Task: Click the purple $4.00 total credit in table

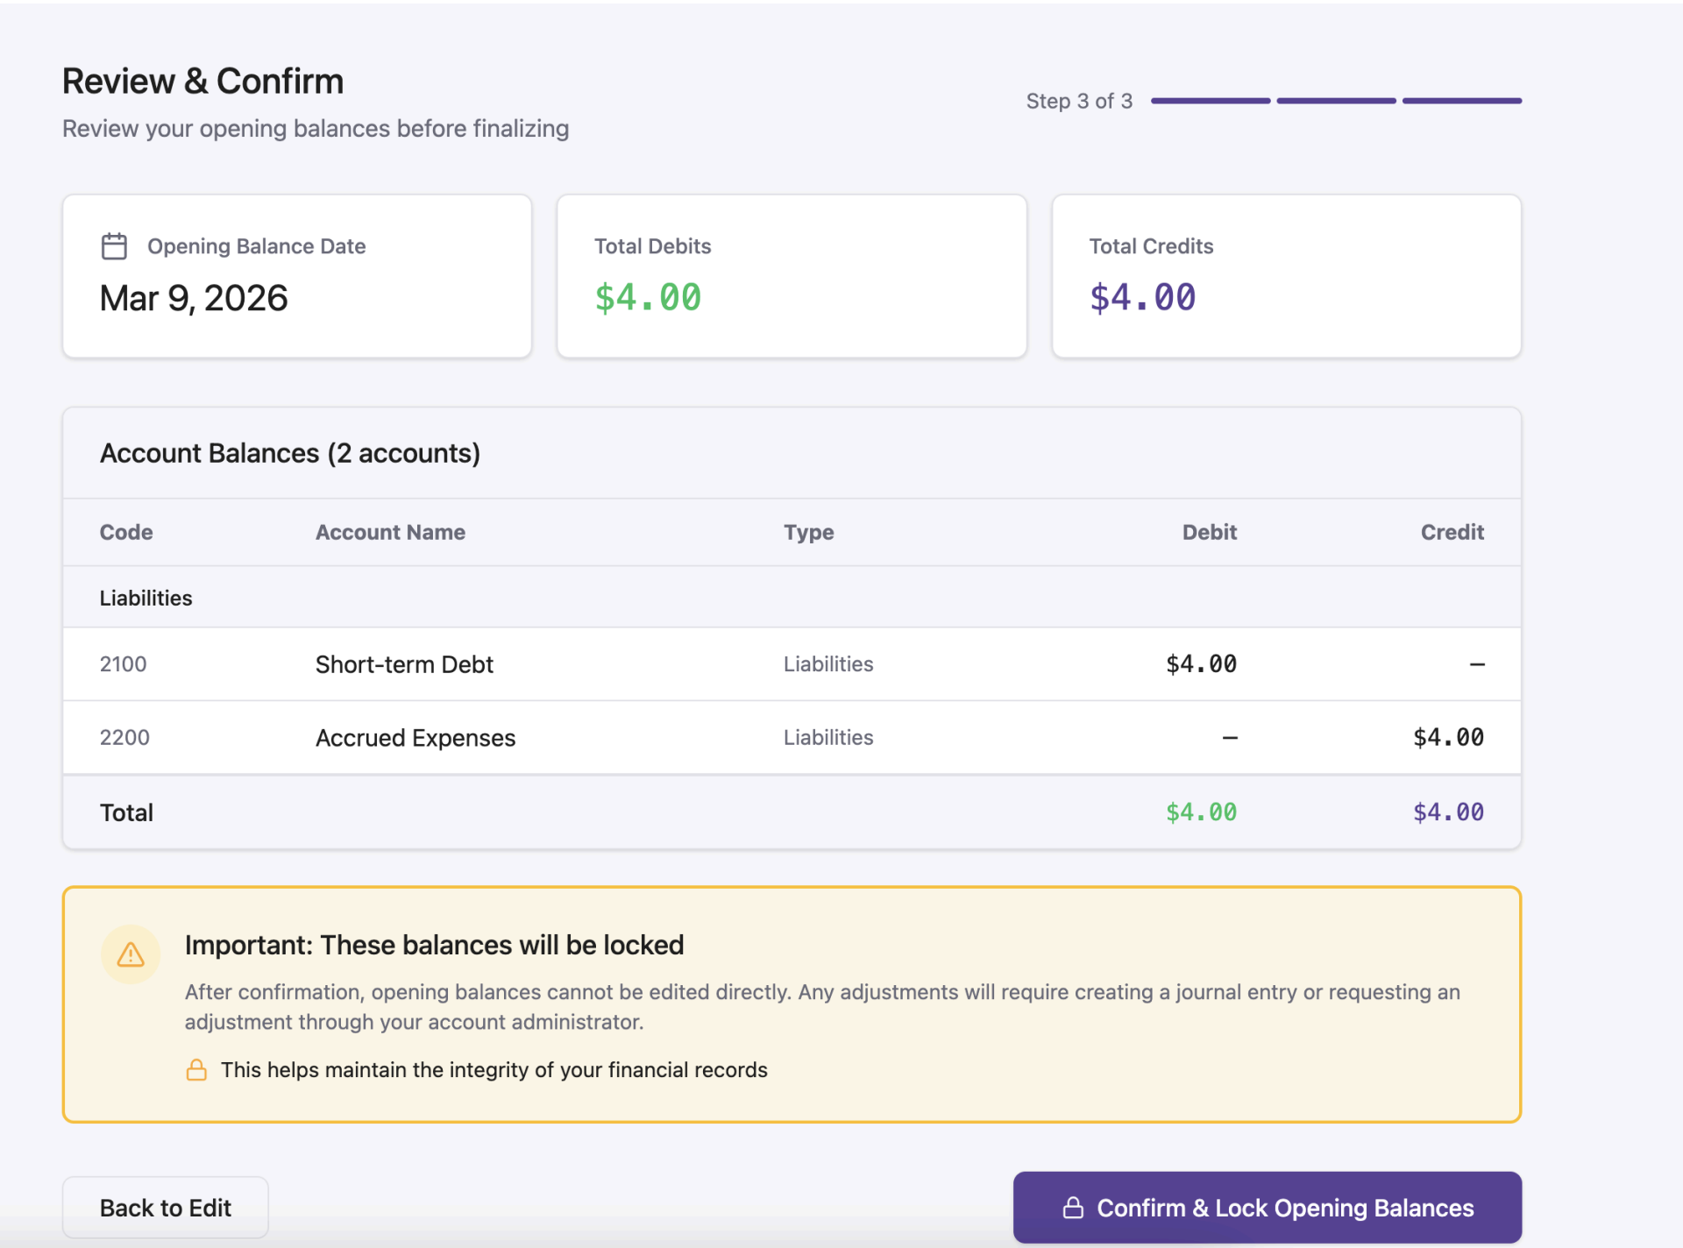Action: coord(1448,812)
